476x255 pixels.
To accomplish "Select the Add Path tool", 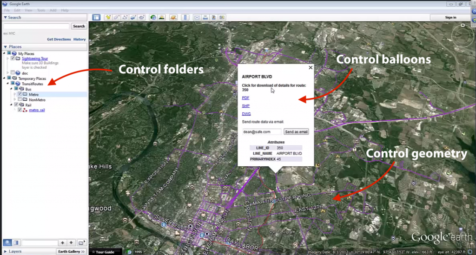I will tap(125, 18).
